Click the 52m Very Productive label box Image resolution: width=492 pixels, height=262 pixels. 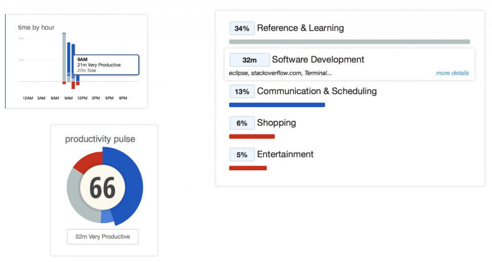(103, 237)
